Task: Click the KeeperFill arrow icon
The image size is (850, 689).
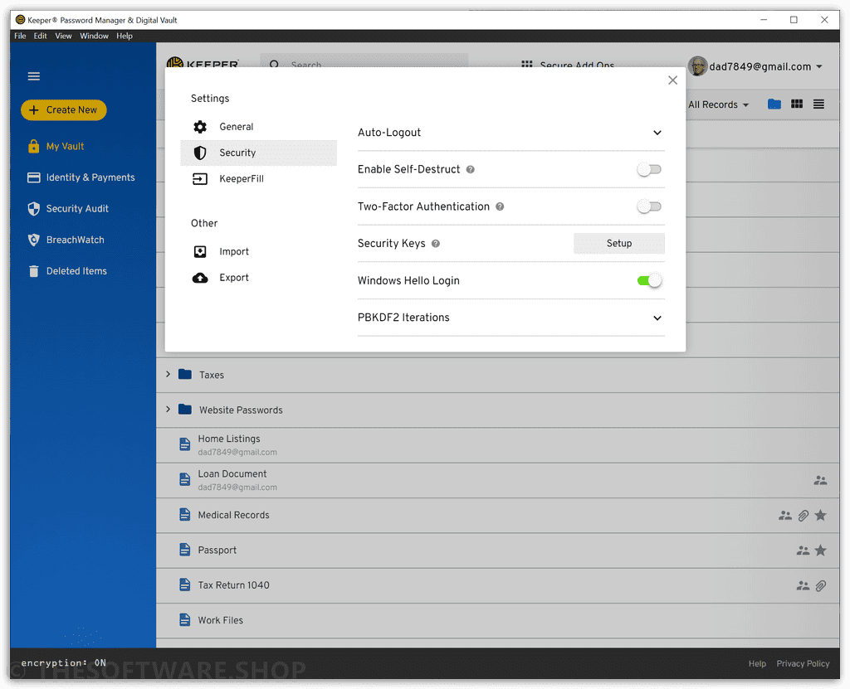Action: [200, 179]
